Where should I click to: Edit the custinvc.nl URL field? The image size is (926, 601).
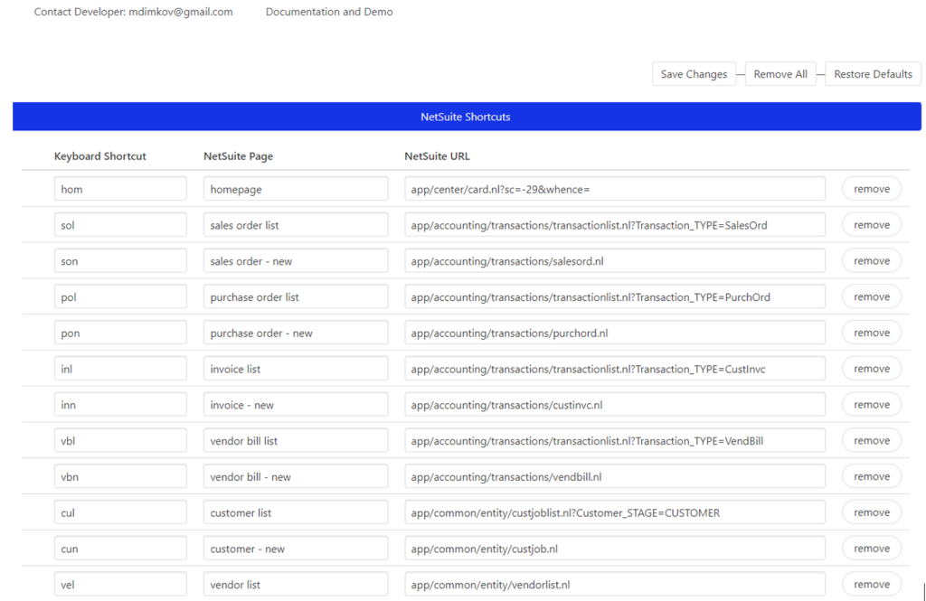tap(615, 404)
